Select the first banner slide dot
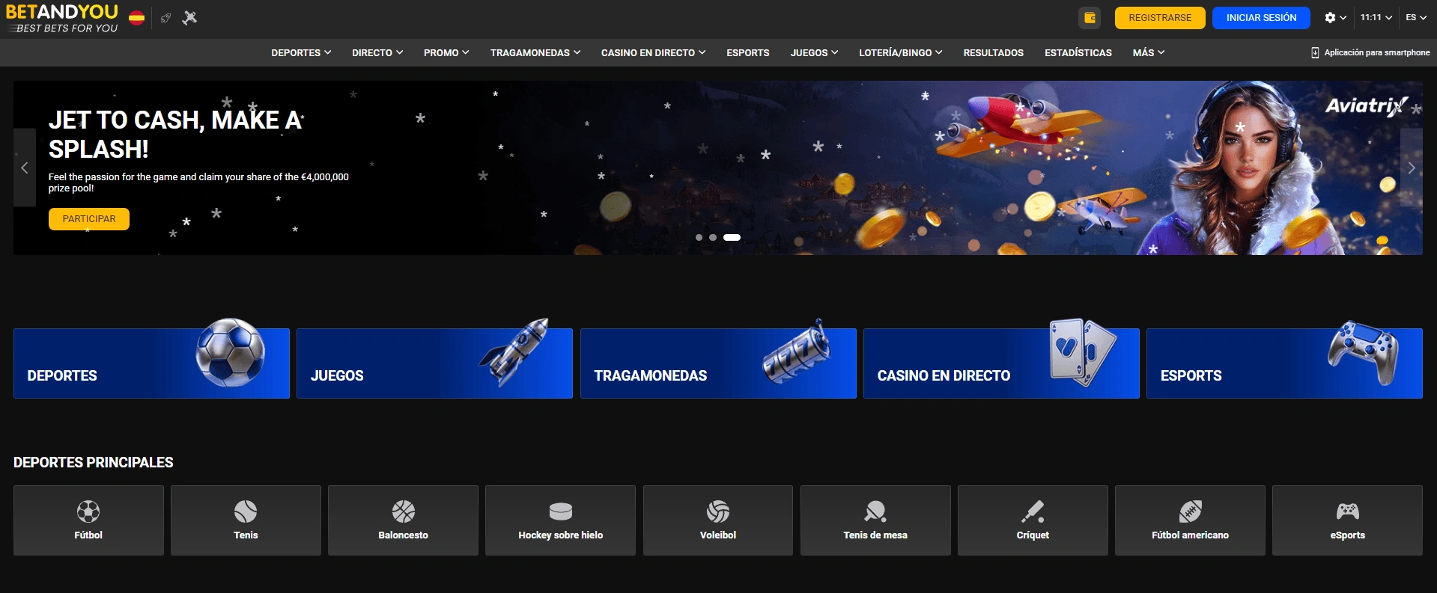 tap(699, 237)
